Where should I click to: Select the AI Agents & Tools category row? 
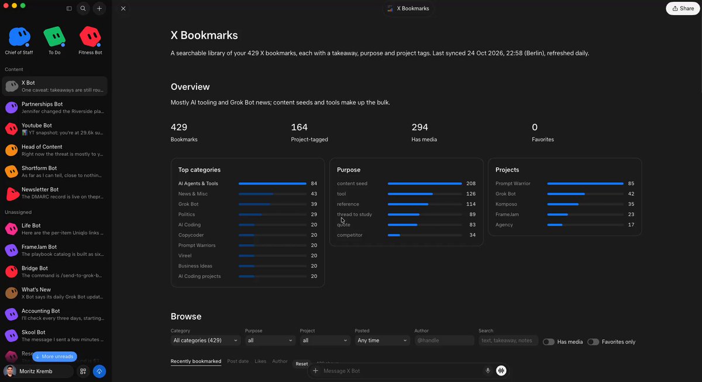point(247,183)
